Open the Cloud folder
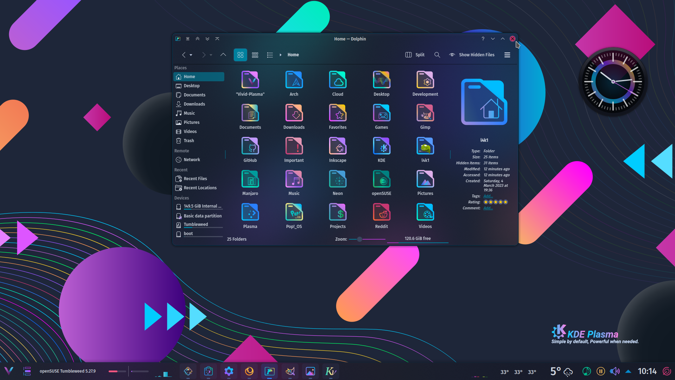 pos(337,83)
